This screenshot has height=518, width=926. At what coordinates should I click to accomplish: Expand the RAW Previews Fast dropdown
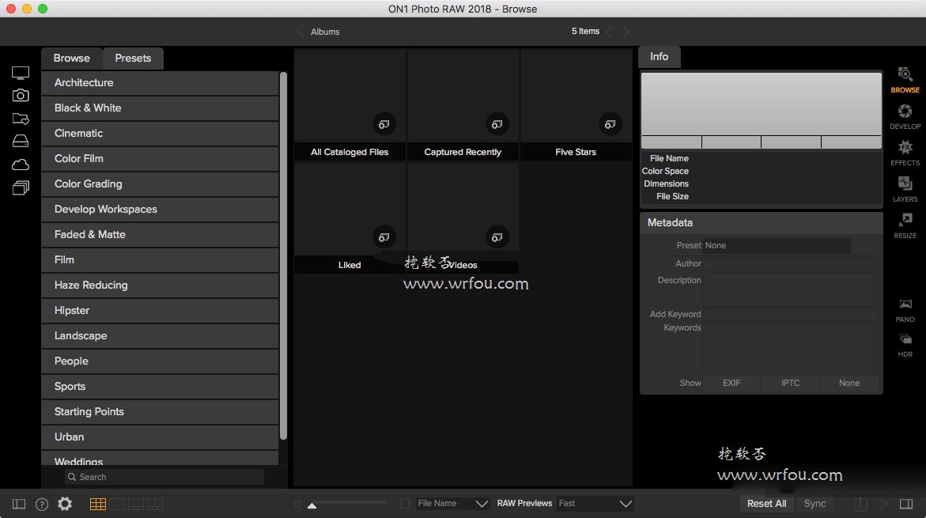(x=595, y=503)
